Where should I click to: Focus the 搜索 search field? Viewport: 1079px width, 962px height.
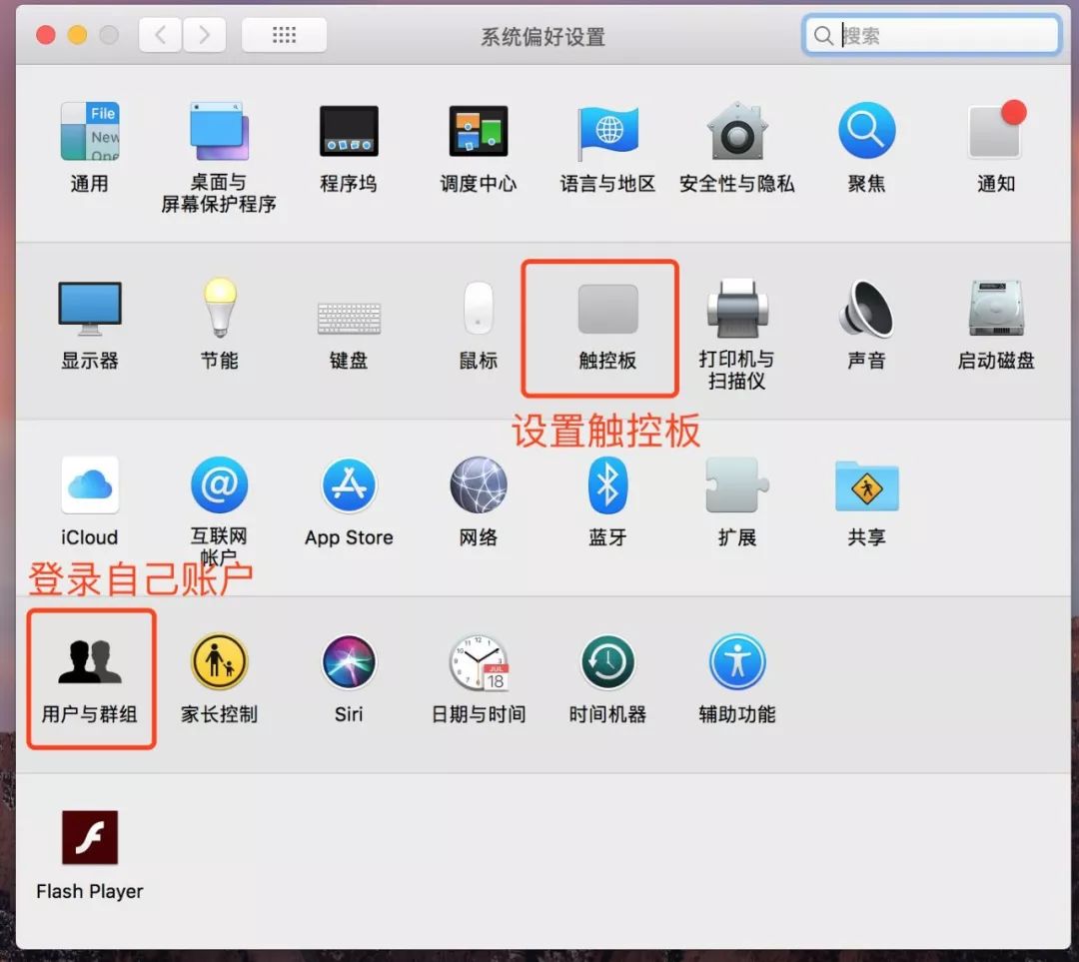[932, 34]
